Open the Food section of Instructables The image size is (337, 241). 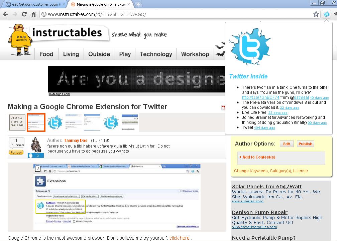tap(46, 54)
